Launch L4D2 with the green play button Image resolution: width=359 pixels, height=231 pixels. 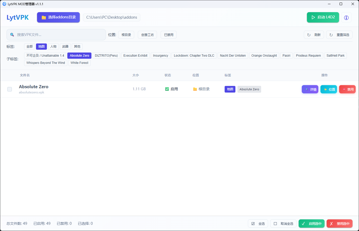[x=323, y=17]
